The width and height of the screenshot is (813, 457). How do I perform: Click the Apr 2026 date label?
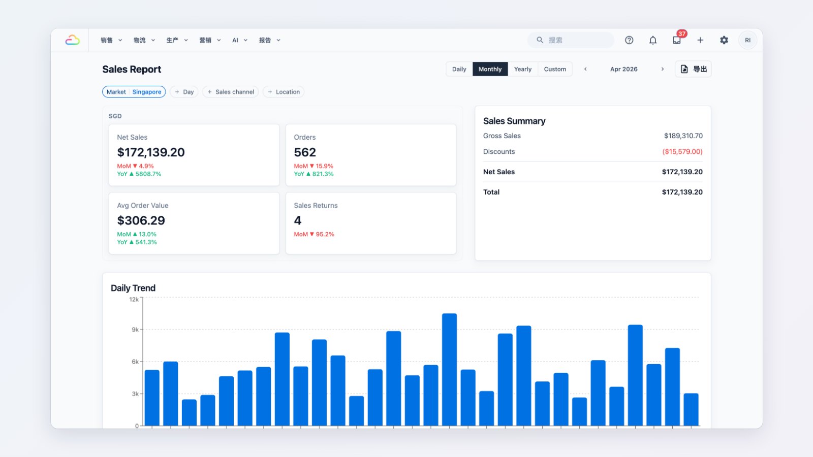click(x=623, y=69)
